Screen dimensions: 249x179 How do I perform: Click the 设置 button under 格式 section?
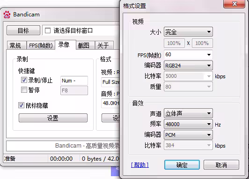111,118
